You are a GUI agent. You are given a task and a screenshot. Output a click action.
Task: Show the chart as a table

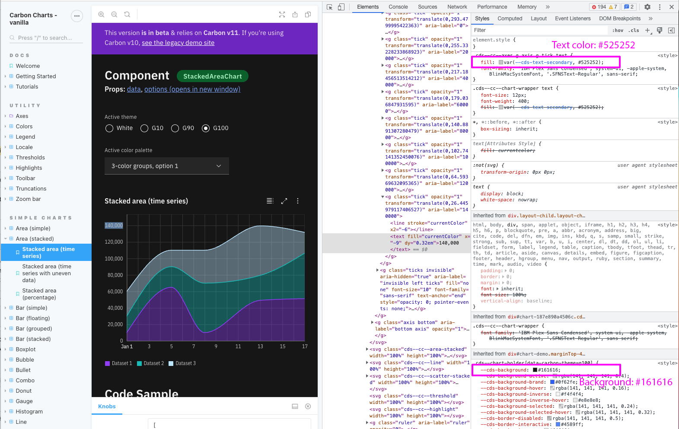pos(270,201)
